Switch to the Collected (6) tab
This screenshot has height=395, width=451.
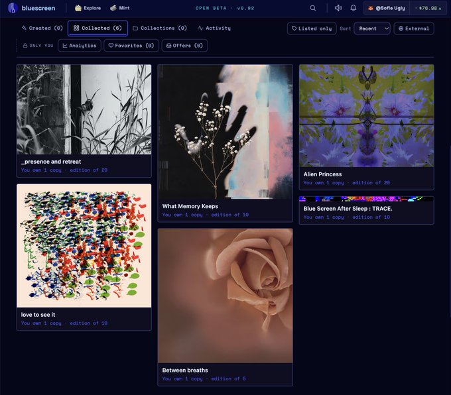(97, 28)
